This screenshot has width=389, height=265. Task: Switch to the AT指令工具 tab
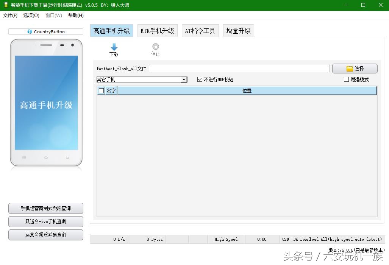tap(200, 31)
